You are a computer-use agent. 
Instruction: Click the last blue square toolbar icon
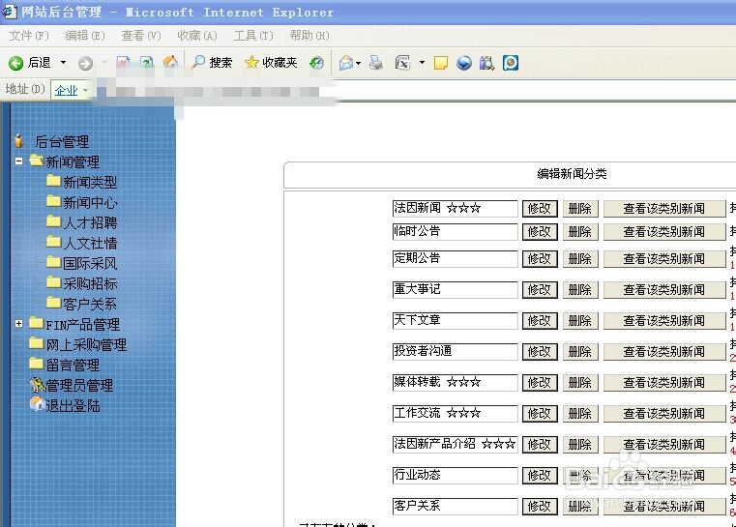(x=511, y=63)
